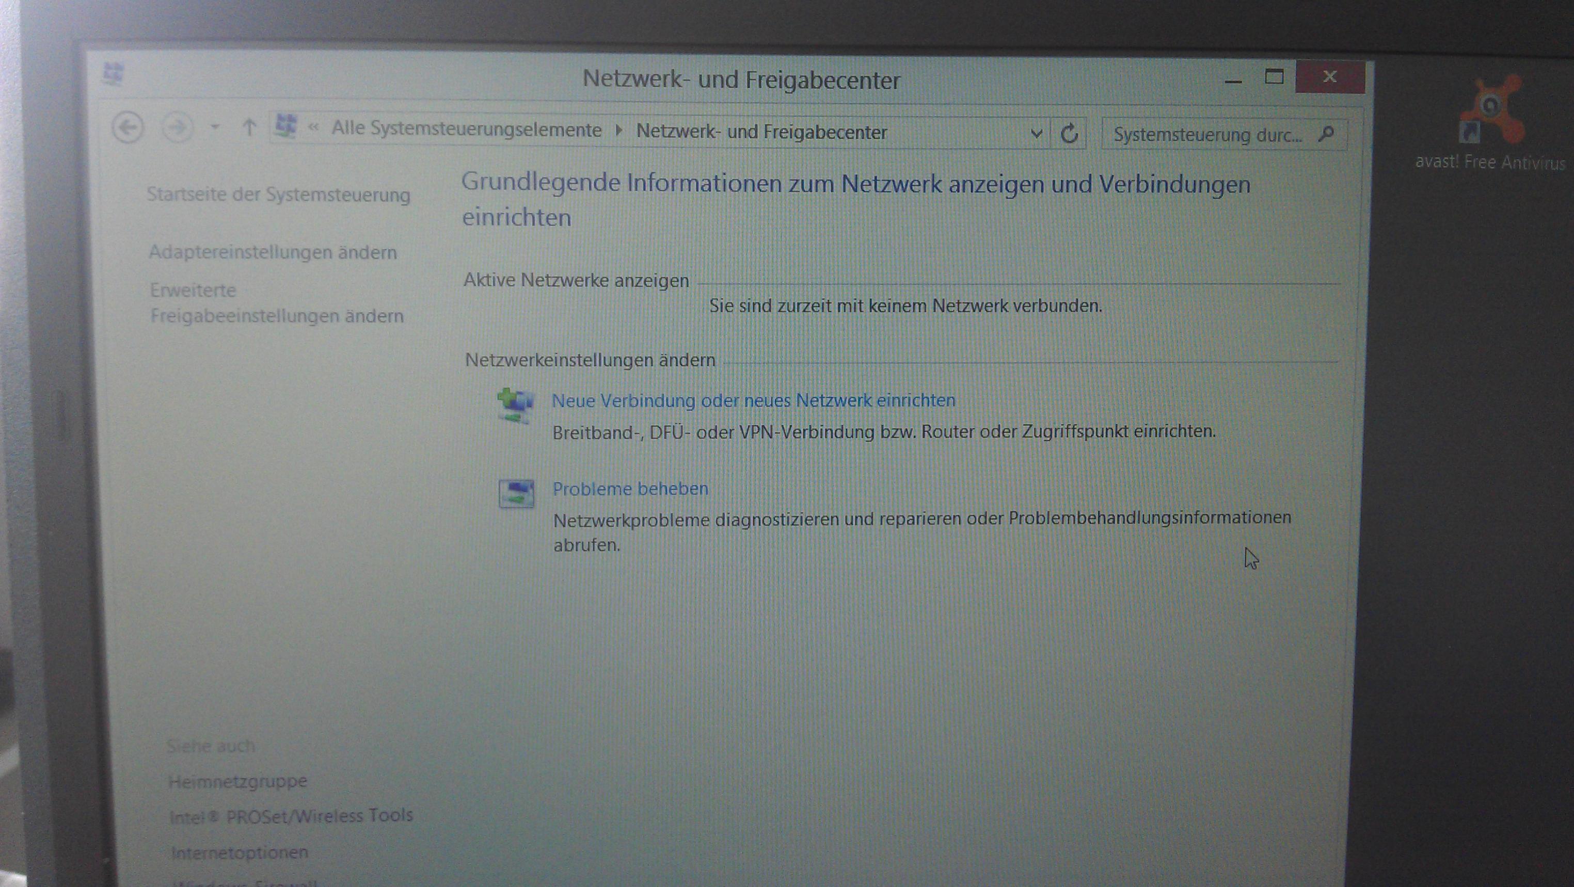Click the forward navigation arrow
The image size is (1574, 887).
tap(177, 127)
